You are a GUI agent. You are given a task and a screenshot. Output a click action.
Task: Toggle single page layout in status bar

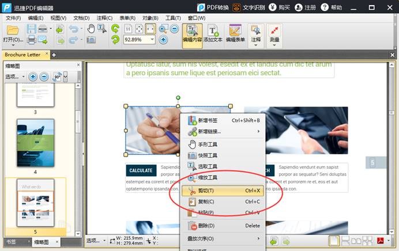pyautogui.click(x=334, y=241)
